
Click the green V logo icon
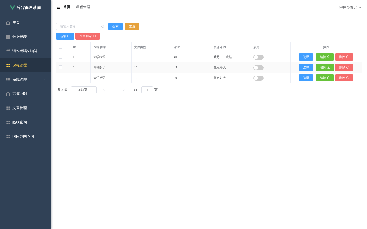click(x=12, y=7)
